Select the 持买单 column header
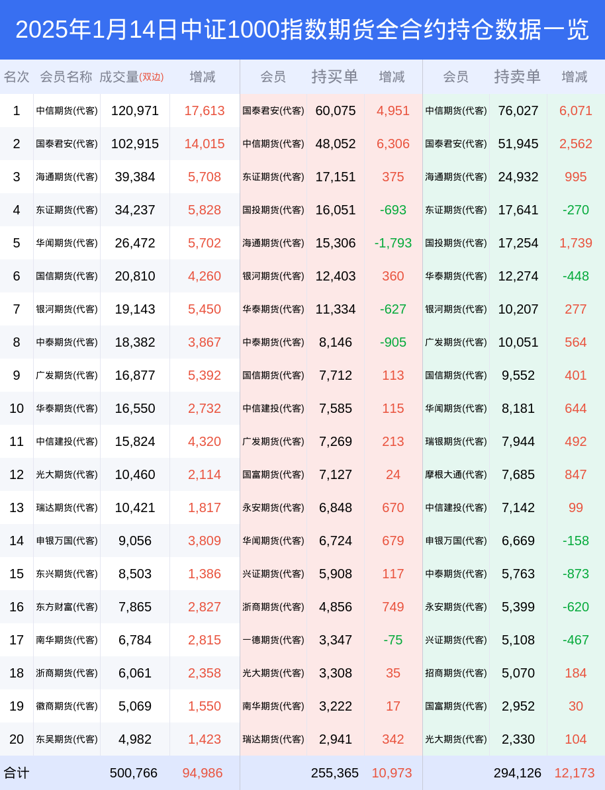This screenshot has width=605, height=790. (x=335, y=77)
